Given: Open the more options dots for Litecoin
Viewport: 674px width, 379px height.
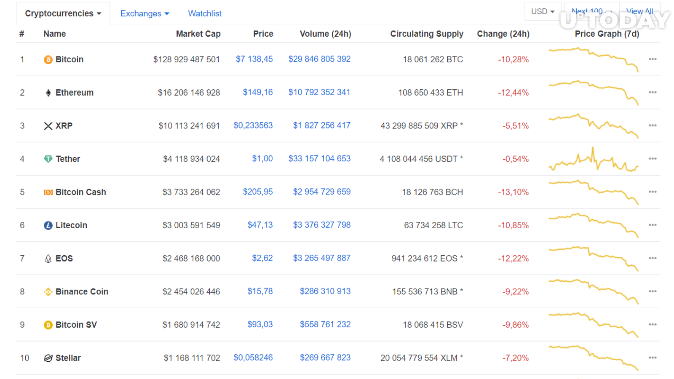Looking at the screenshot, I should tap(653, 225).
